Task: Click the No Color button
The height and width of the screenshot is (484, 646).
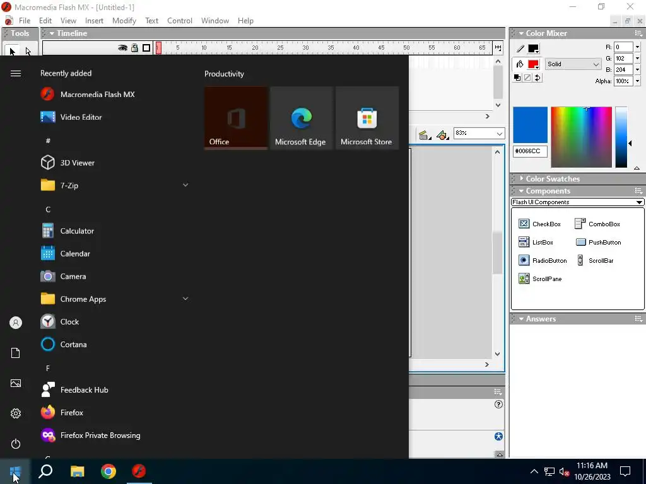Action: [x=527, y=78]
